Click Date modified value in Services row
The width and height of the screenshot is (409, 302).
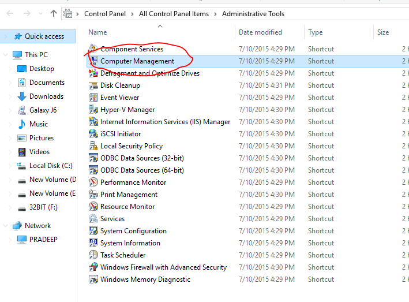267,219
